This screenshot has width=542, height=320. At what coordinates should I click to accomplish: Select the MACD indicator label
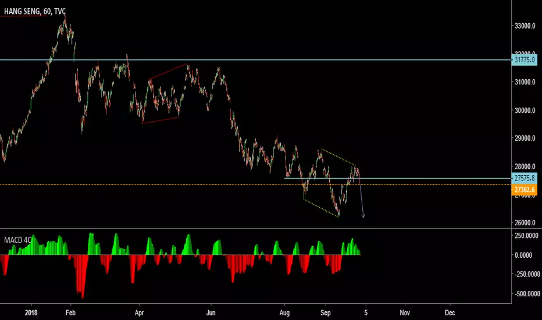[x=17, y=240]
